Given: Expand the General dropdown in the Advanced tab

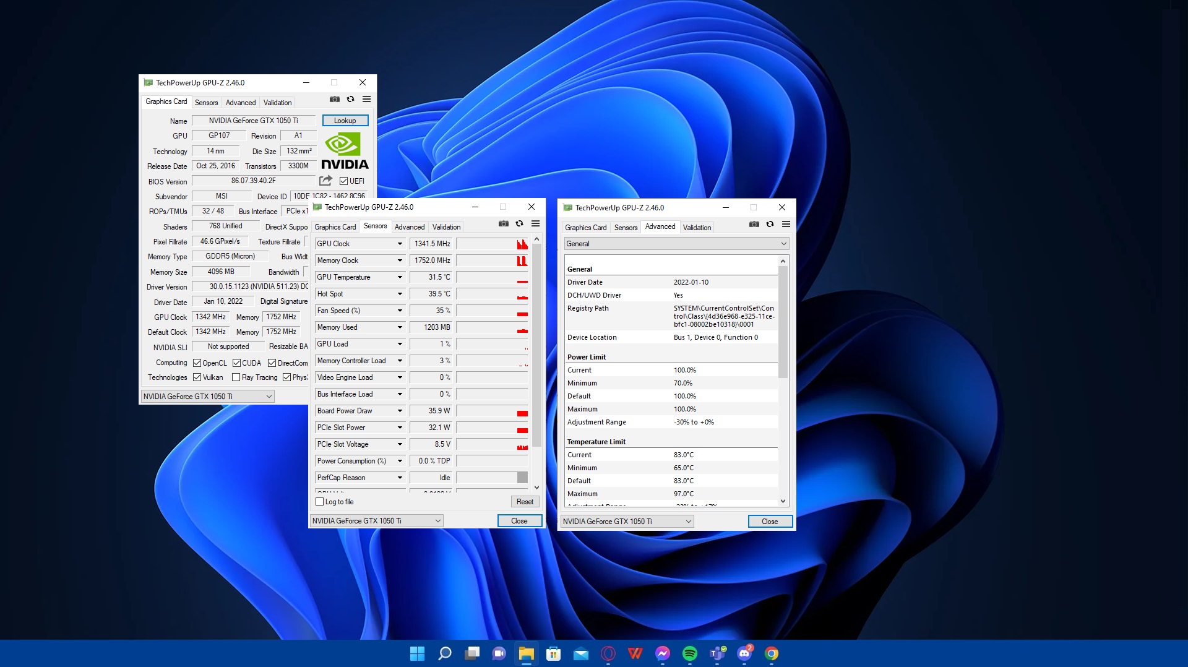Looking at the screenshot, I should click(x=782, y=243).
